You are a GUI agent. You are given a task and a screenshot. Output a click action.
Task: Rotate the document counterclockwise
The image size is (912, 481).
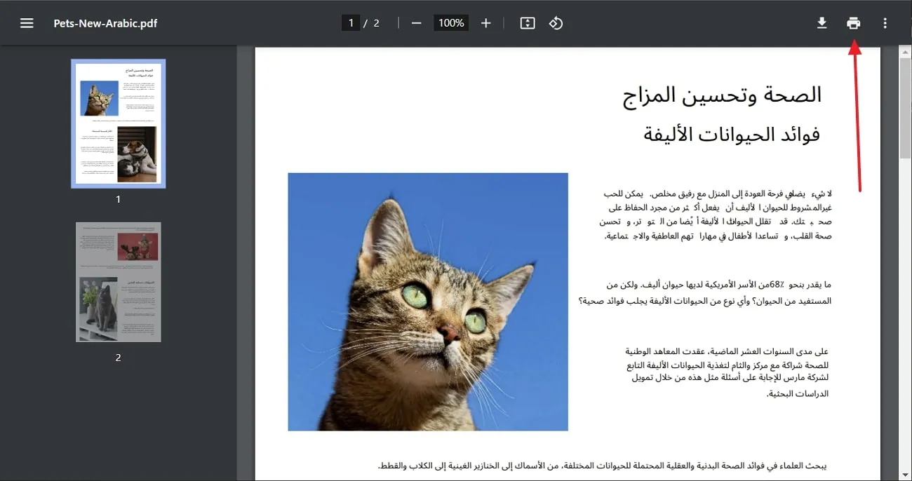tap(556, 22)
